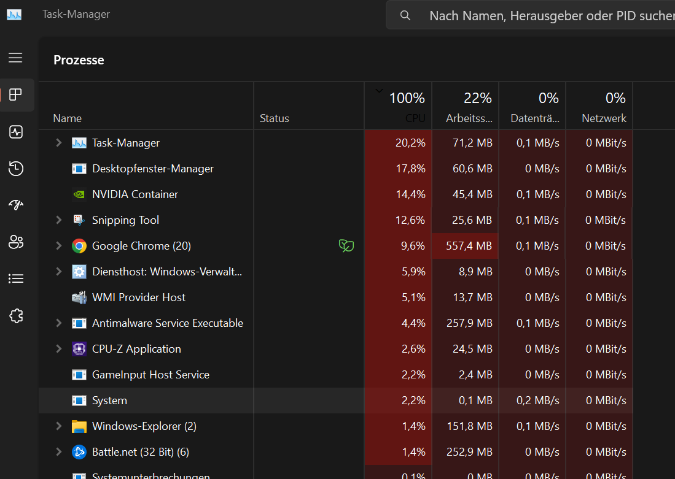Open the Details list sidebar icon

[16, 278]
